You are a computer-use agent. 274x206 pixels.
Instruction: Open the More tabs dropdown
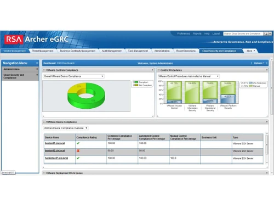click(x=250, y=51)
